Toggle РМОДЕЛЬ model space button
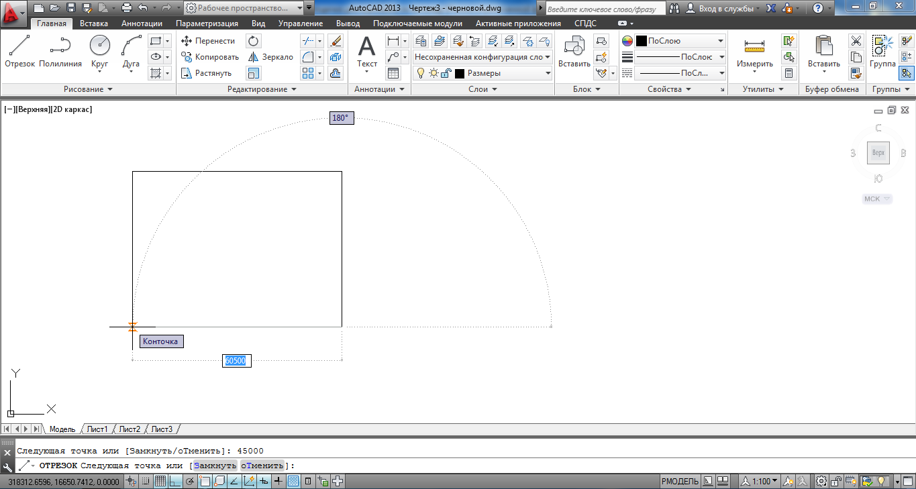The width and height of the screenshot is (916, 489). tap(680, 481)
